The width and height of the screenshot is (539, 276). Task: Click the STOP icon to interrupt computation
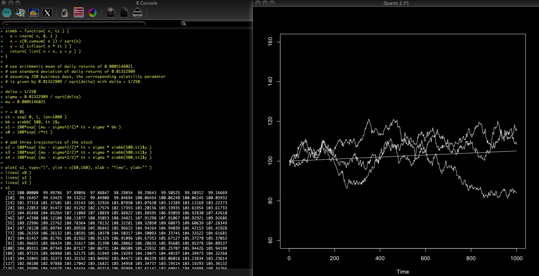[x=7, y=13]
